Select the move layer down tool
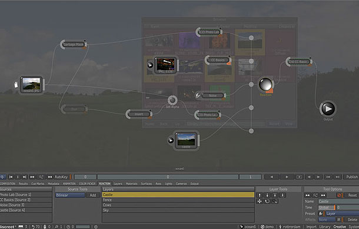 pos(267,195)
